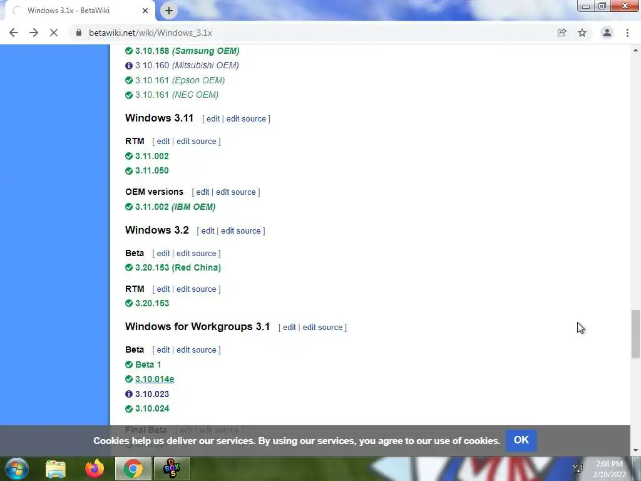The height and width of the screenshot is (481, 641).
Task: Edit Windows 3.2 Beta section
Action: 163,253
